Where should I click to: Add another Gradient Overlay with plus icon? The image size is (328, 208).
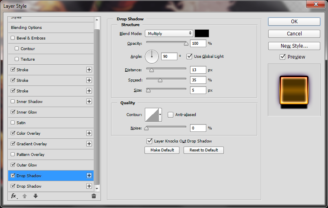(x=89, y=144)
